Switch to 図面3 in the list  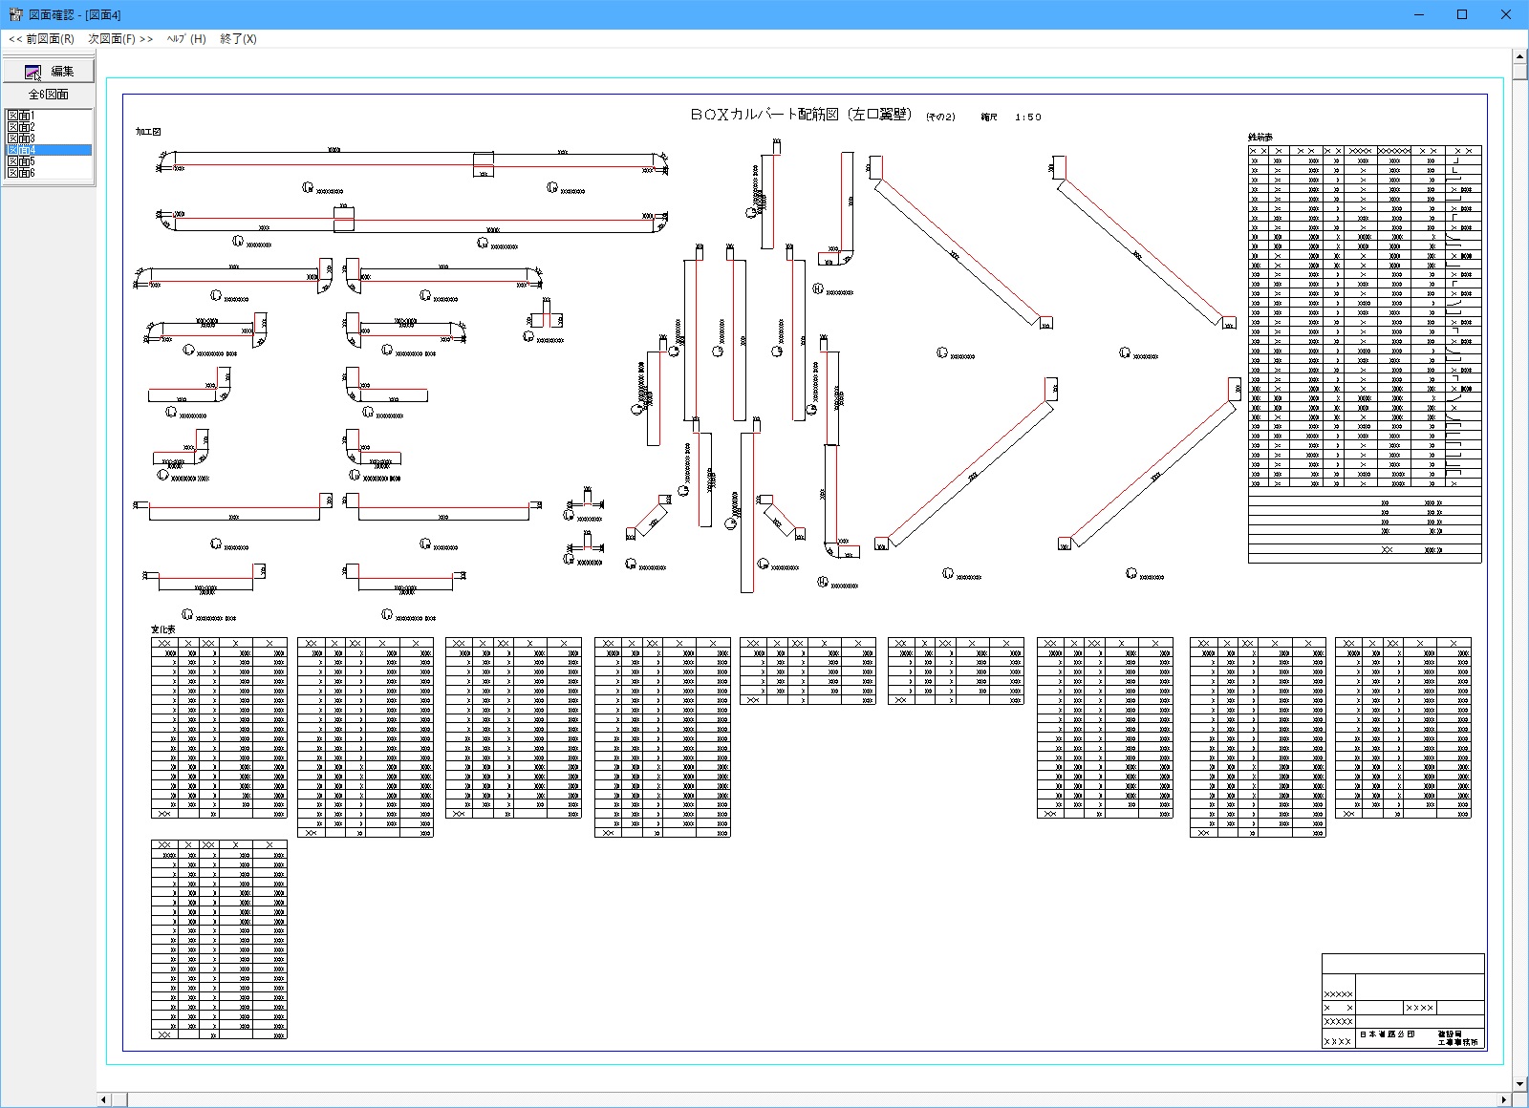[x=21, y=138]
